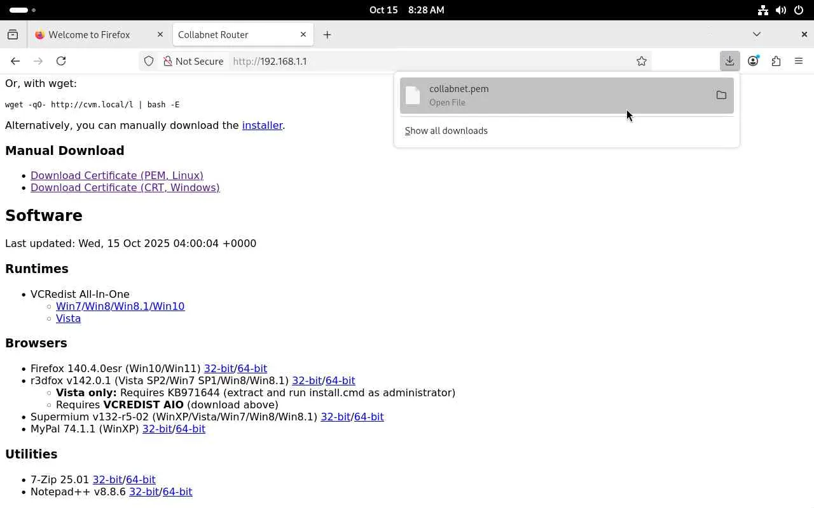Download 7-Zip 25.01 32-bit
The width and height of the screenshot is (814, 508).
(107, 479)
